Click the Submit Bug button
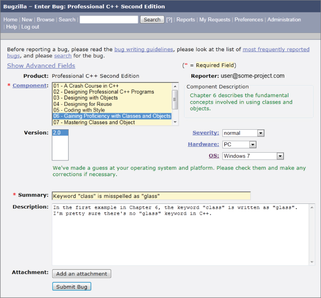The height and width of the screenshot is (298, 321). (72, 287)
